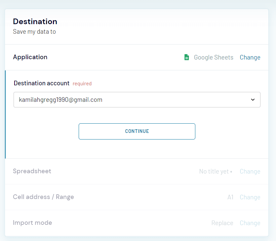Click the CONTINUE button
The width and height of the screenshot is (276, 241).
(x=137, y=131)
